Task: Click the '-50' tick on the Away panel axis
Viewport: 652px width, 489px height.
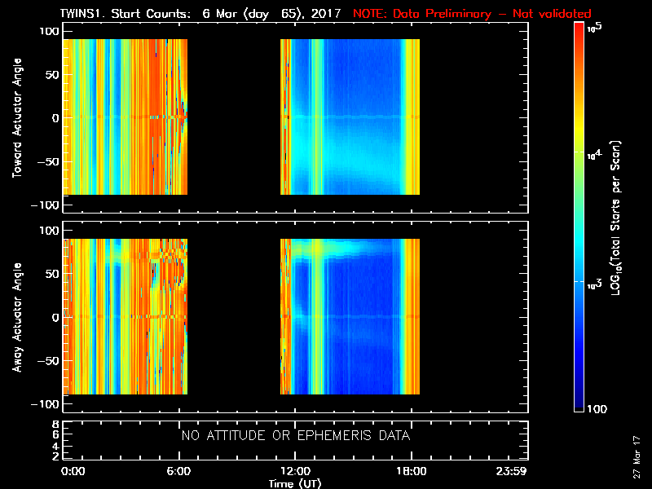Action: click(x=49, y=360)
